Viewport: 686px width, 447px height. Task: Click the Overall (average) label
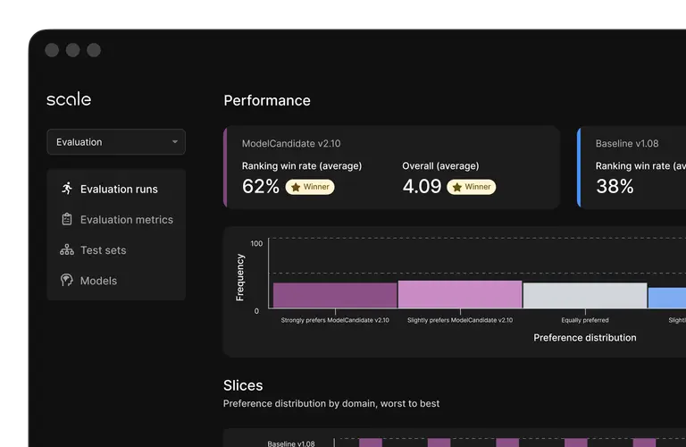tap(440, 166)
